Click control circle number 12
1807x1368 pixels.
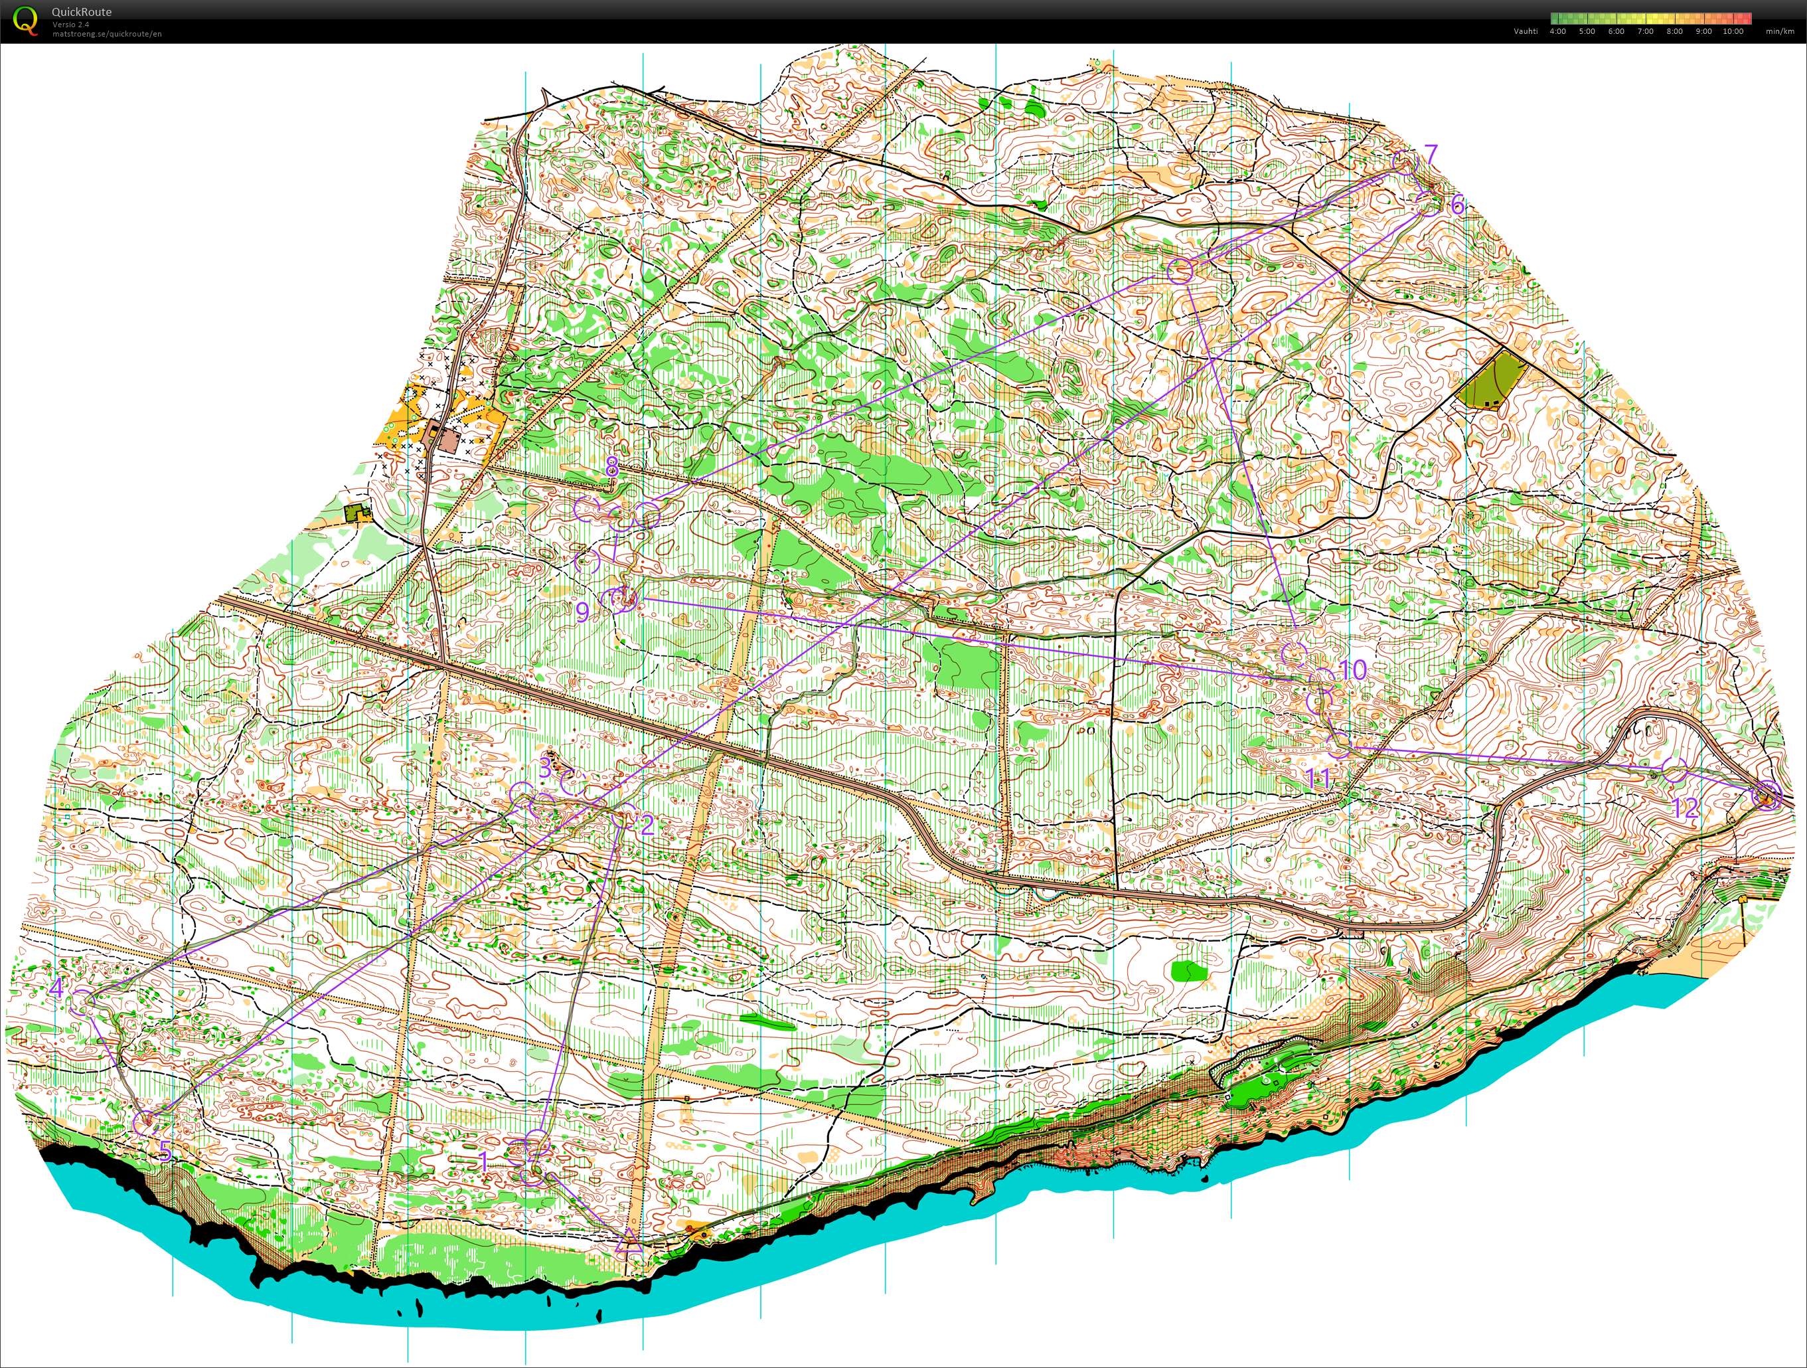[x=1676, y=769]
